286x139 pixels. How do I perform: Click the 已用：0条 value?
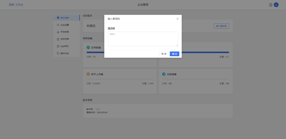point(167,84)
